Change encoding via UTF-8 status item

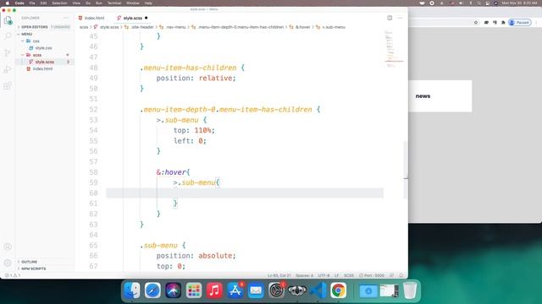coord(324,275)
